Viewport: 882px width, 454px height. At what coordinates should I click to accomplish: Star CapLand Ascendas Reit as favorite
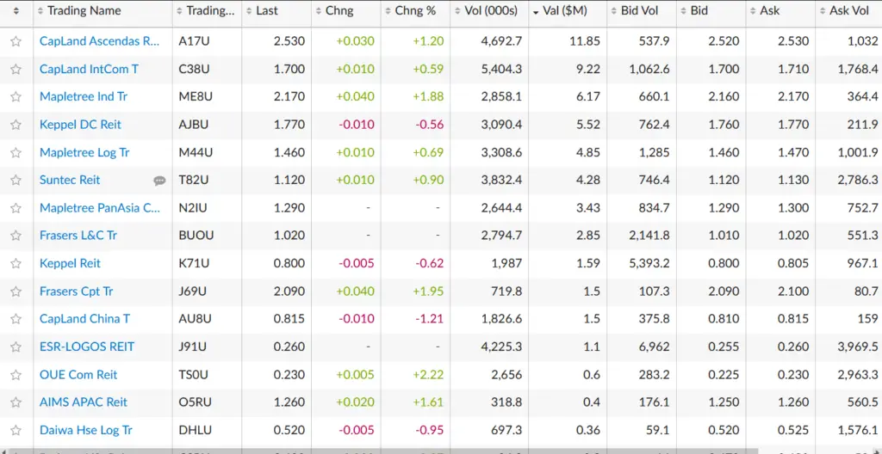pos(16,41)
